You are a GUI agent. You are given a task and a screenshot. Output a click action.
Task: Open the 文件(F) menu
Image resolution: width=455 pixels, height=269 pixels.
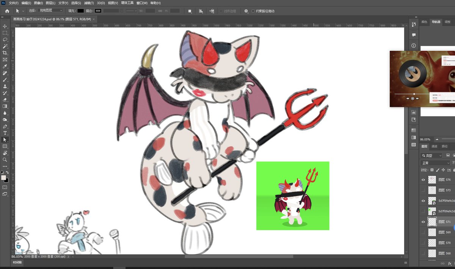tap(14, 3)
